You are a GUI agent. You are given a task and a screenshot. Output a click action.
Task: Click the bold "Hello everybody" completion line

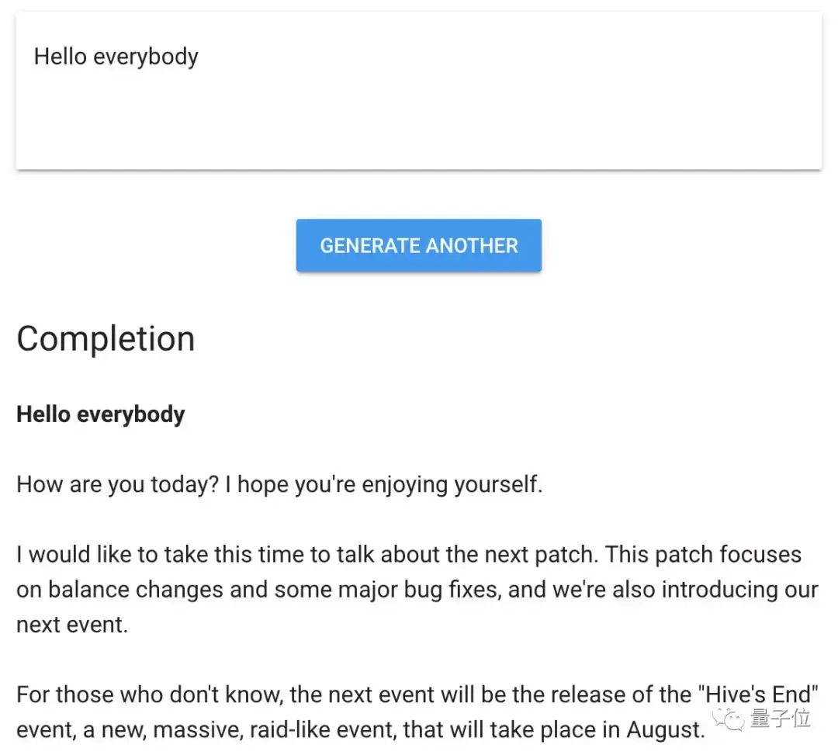coord(101,414)
